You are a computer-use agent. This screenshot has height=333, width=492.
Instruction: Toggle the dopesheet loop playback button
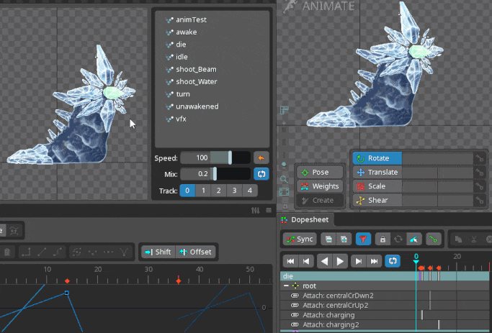coord(393,261)
